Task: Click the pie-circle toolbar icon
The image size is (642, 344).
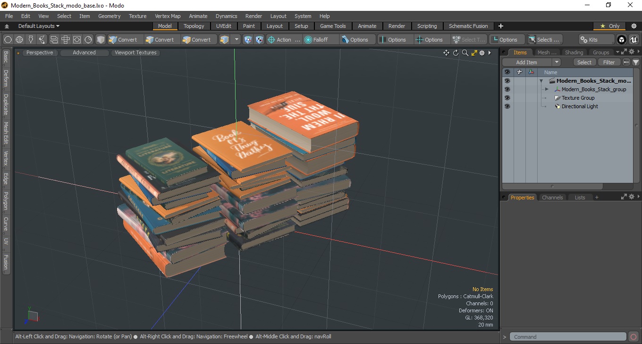Action: click(88, 40)
